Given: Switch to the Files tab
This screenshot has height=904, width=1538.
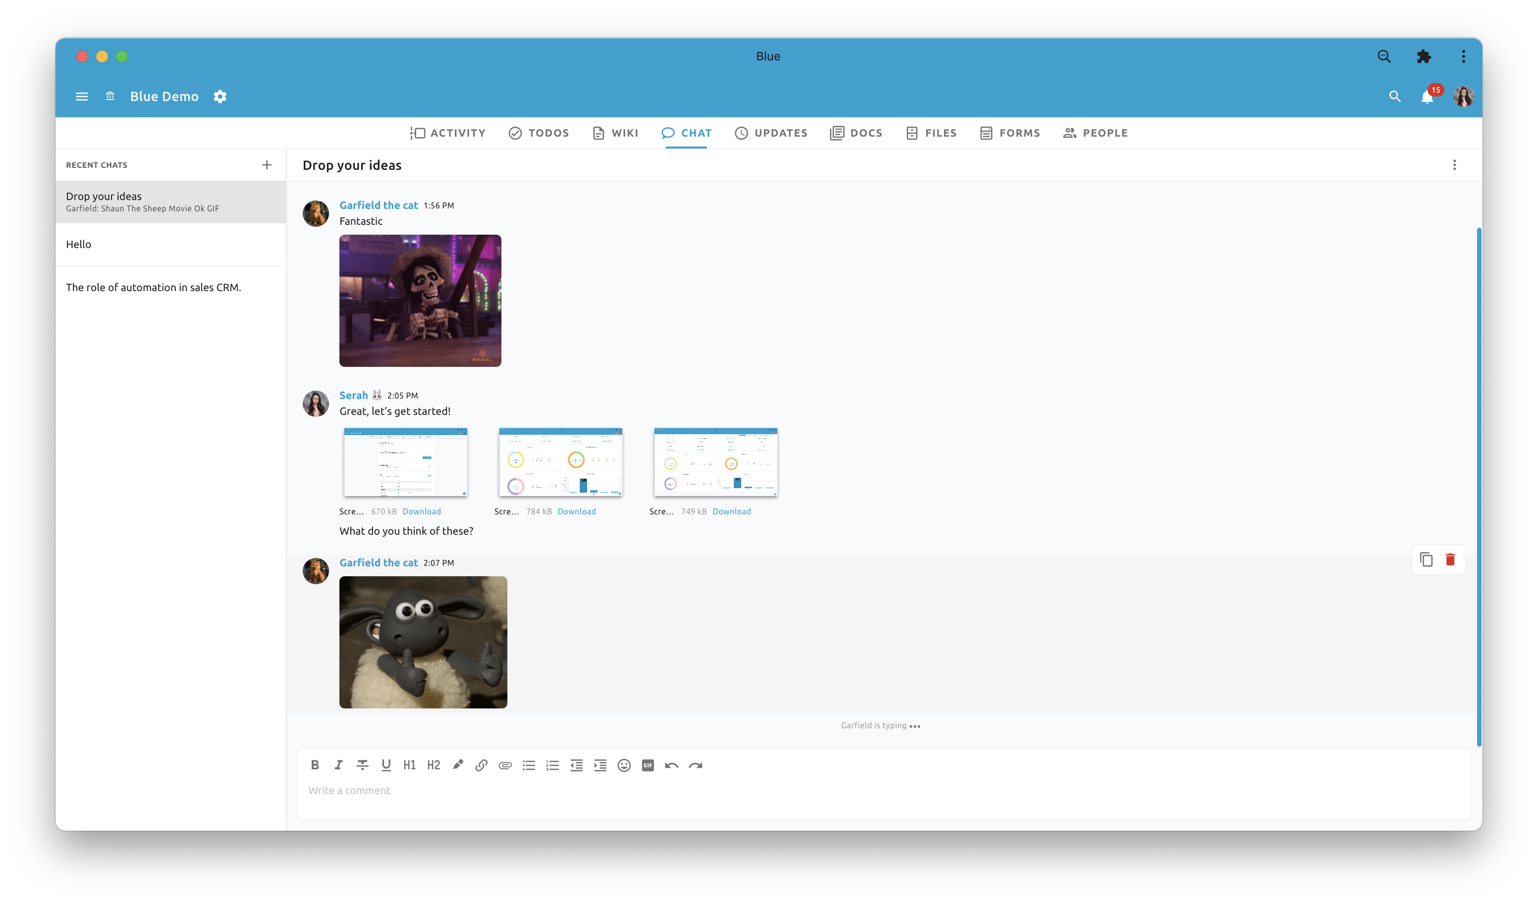Looking at the screenshot, I should [x=931, y=133].
